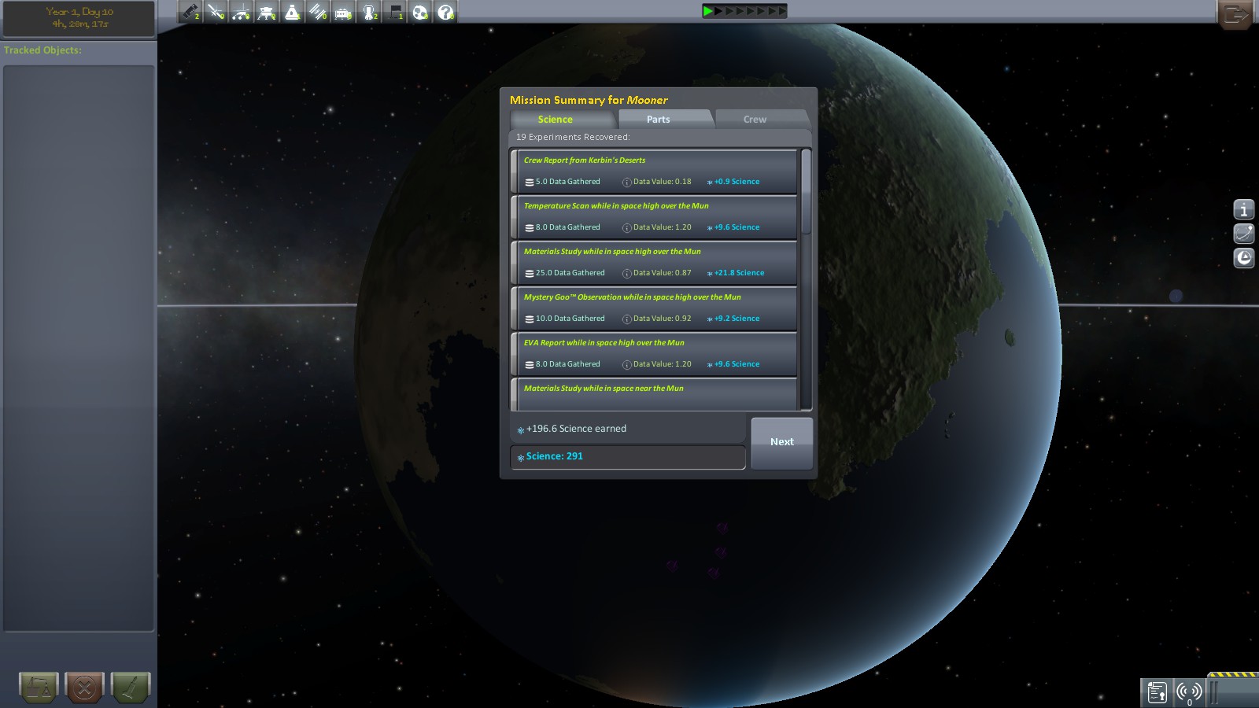Open the resources pie chart panel button
The height and width of the screenshot is (708, 1259).
[x=1244, y=258]
